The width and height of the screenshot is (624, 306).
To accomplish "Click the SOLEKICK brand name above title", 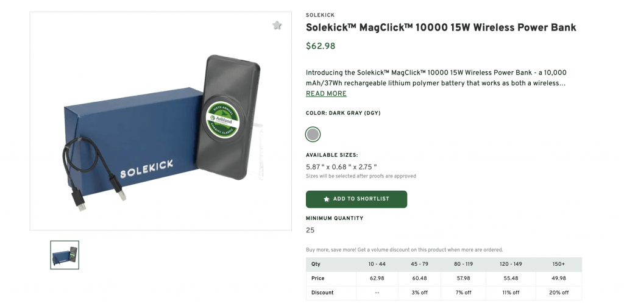I will tap(320, 15).
